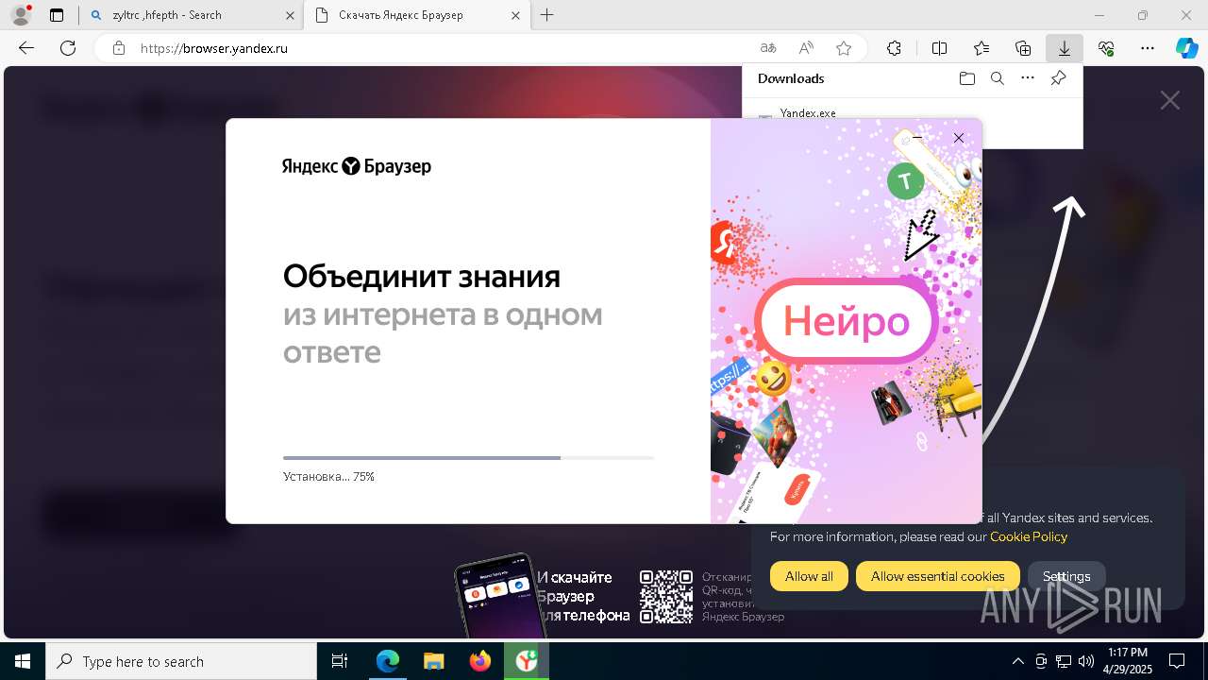Click the taskbar search box
The height and width of the screenshot is (680, 1208).
pyautogui.click(x=180, y=661)
